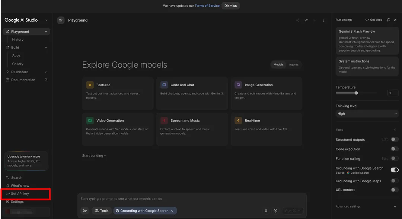Enable the URL context switch
This screenshot has height=219, width=402.
coord(394,190)
